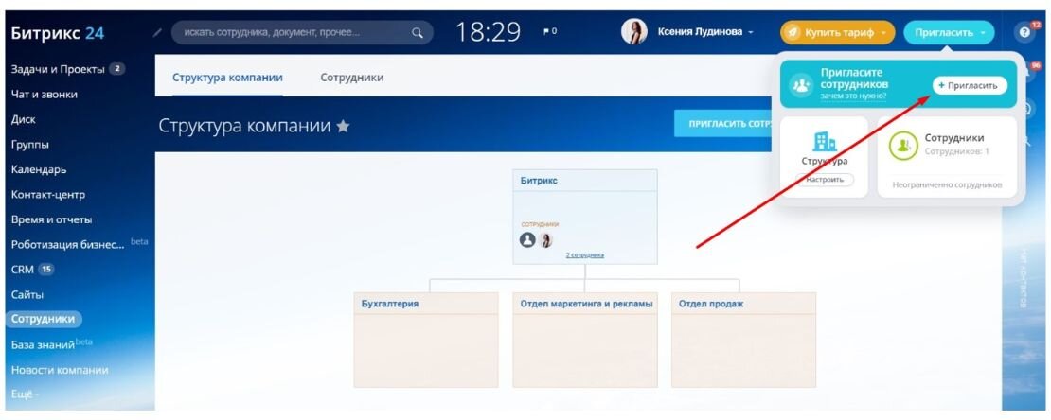Click the pencil edit icon beside logo

[x=157, y=32]
